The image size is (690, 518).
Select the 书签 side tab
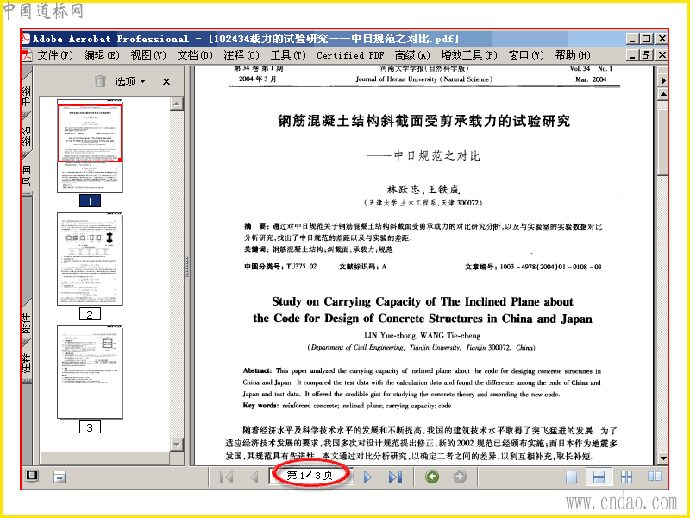tap(27, 95)
